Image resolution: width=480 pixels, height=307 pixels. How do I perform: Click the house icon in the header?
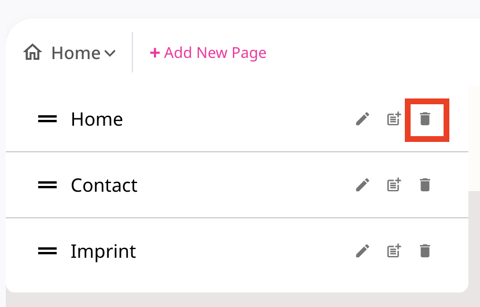click(x=32, y=52)
